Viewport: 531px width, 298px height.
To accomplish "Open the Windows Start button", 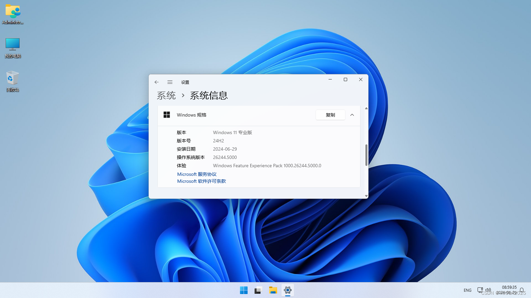I will [244, 290].
